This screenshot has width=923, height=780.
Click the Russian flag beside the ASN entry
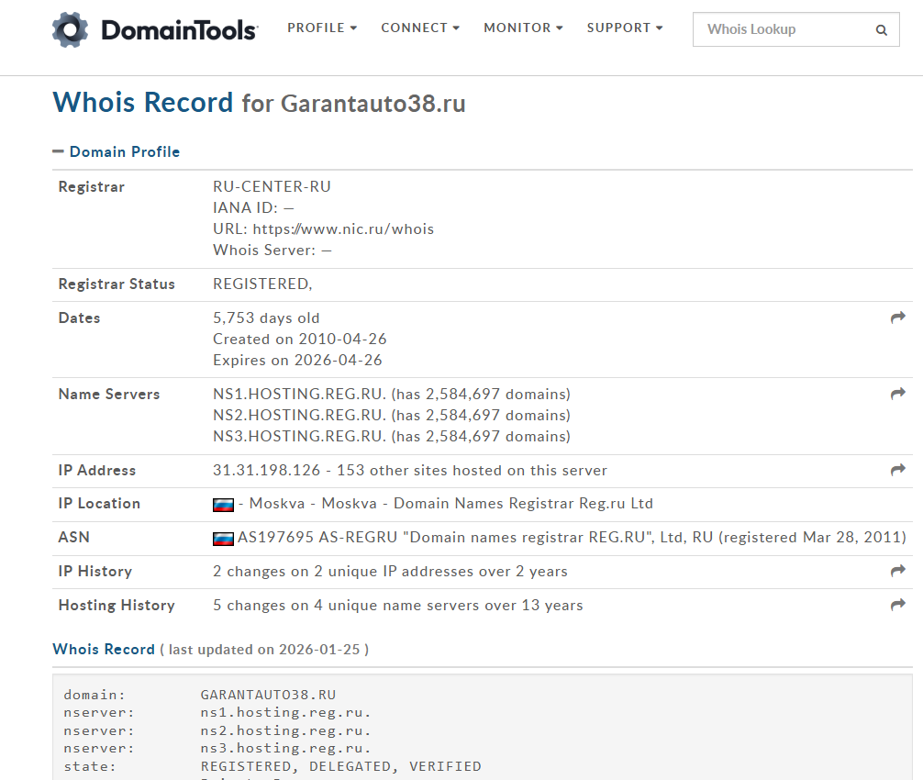tap(223, 538)
